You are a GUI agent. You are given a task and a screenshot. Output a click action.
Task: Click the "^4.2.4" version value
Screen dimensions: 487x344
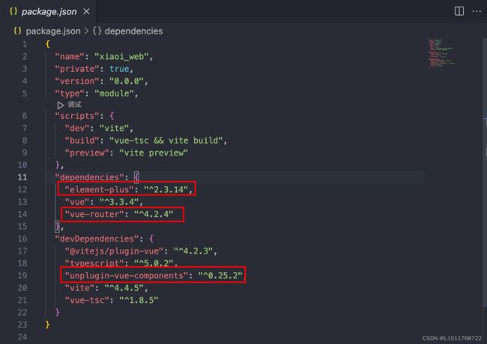point(154,214)
